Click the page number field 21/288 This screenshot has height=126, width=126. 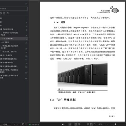pyautogui.click(x=5, y=124)
